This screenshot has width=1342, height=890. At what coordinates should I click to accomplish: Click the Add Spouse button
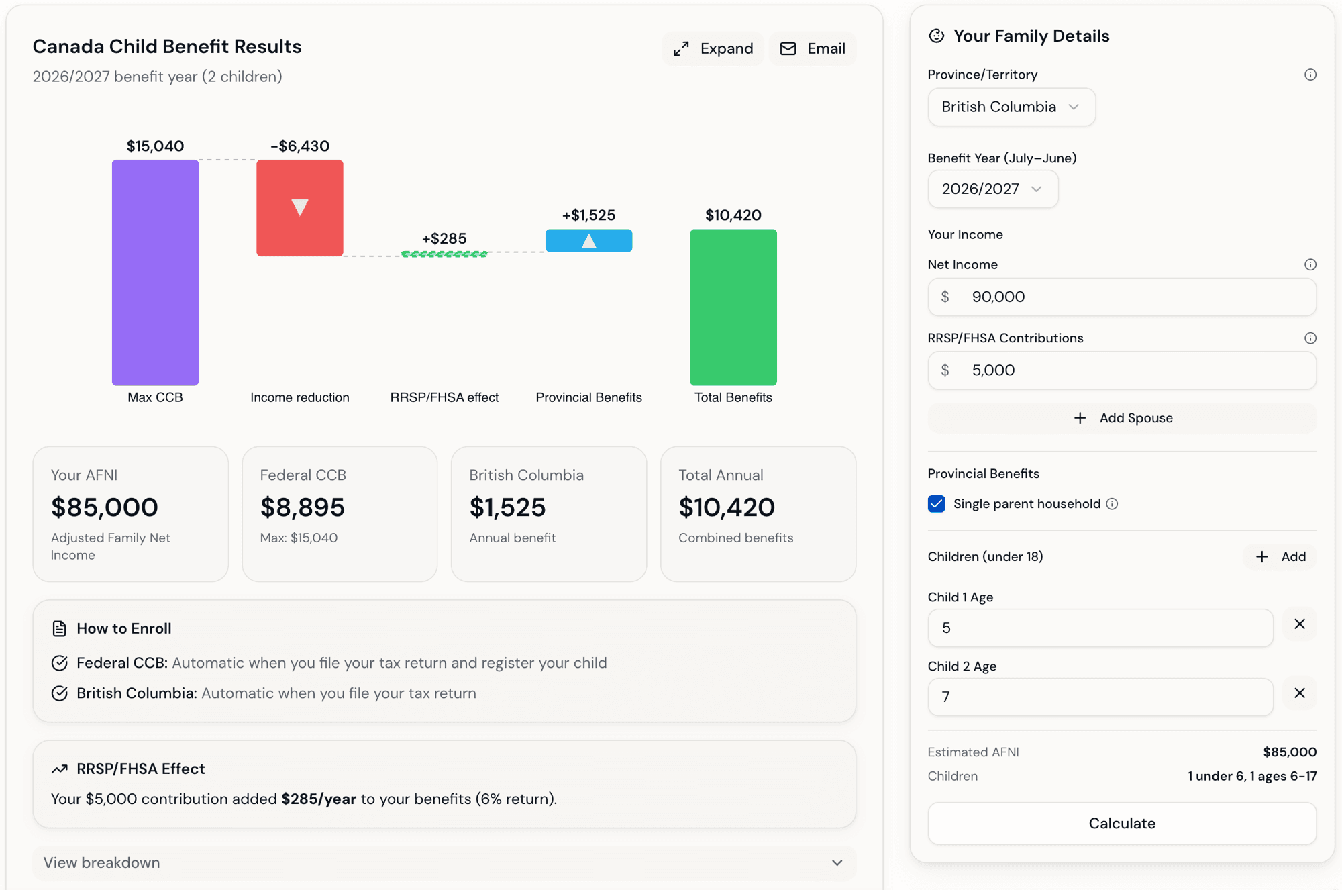click(x=1122, y=417)
